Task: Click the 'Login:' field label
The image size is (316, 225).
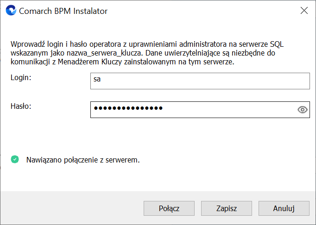Action: coord(21,77)
